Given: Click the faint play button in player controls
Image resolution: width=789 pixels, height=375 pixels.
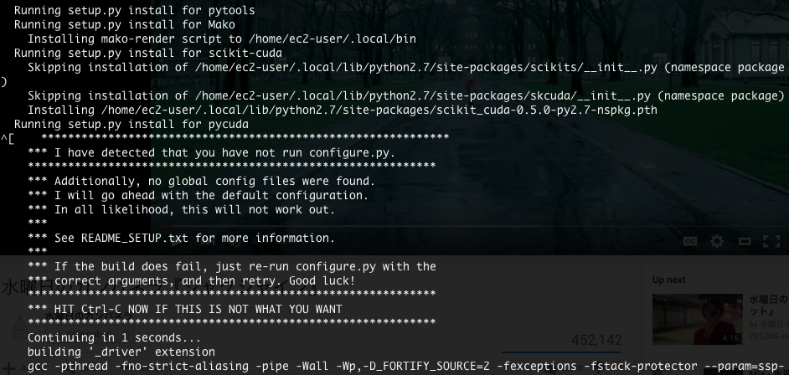Looking at the screenshot, I should pyautogui.click(x=175, y=242).
